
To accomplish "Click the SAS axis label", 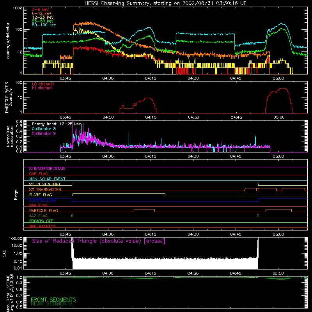I will coord(4,253).
